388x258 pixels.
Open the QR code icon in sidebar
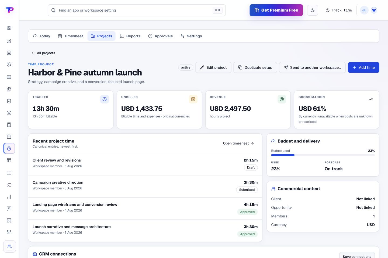click(9, 232)
